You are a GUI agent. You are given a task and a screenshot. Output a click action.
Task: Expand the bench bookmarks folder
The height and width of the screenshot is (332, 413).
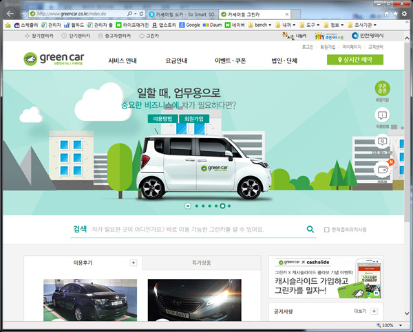click(260, 25)
